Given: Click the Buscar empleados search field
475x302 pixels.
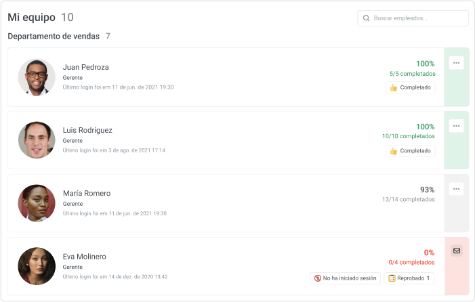Looking at the screenshot, I should tap(413, 18).
